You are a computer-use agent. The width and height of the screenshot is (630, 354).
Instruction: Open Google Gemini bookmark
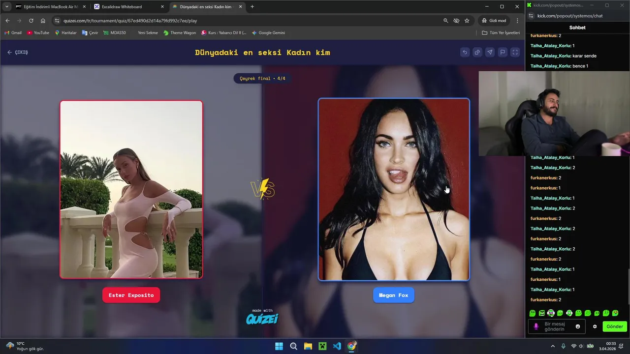(x=268, y=33)
